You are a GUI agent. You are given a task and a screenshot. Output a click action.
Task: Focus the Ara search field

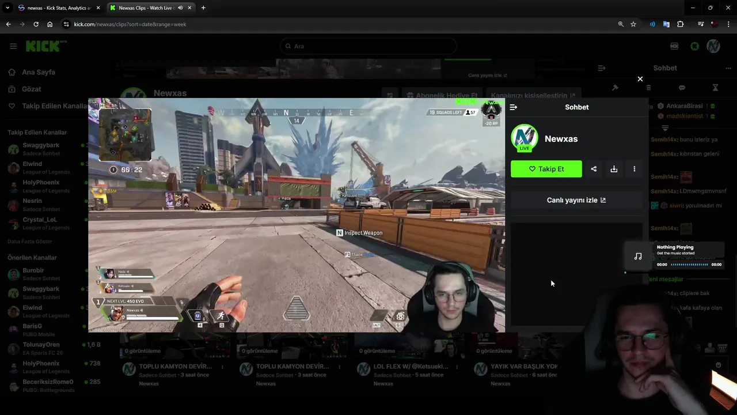click(368, 46)
